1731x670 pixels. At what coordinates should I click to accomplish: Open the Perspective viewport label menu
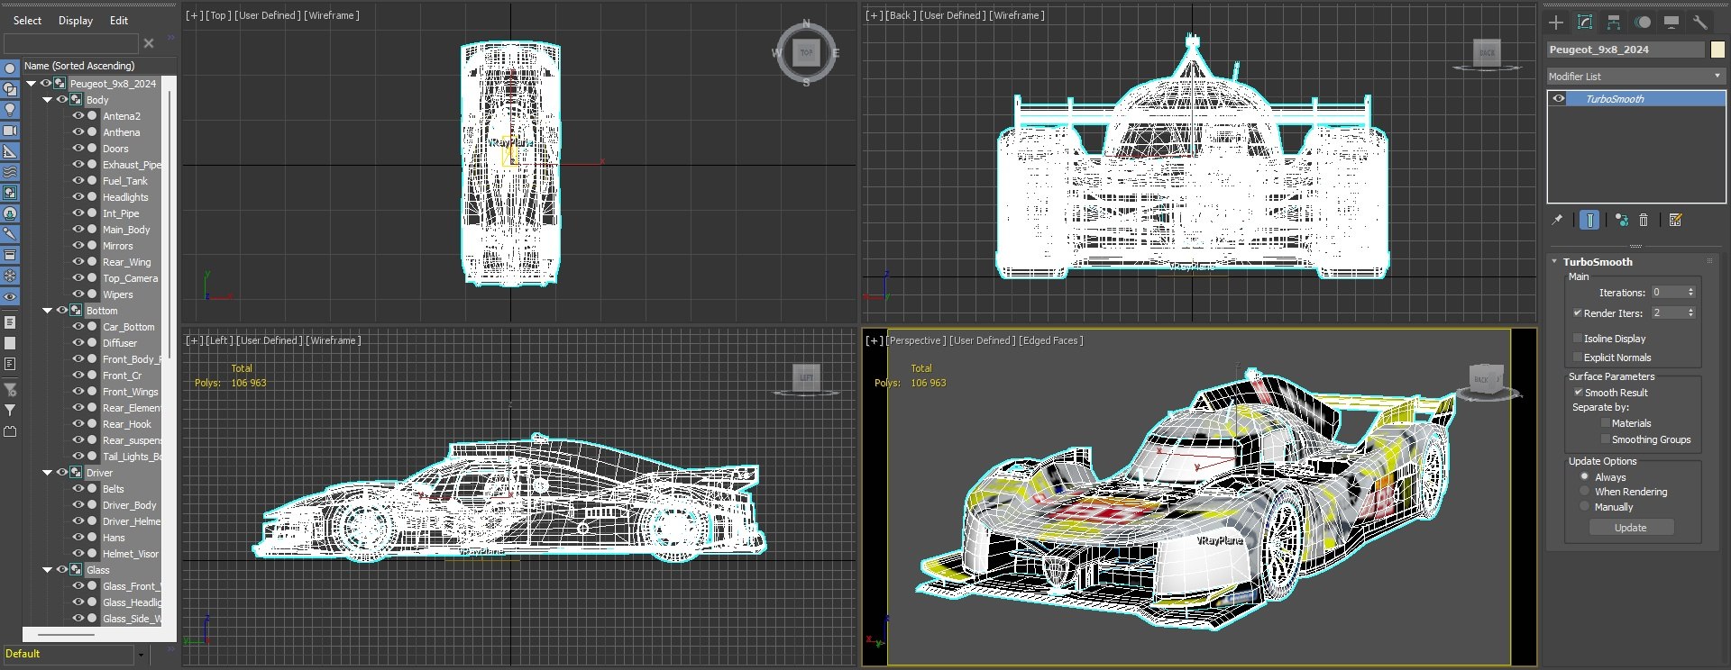tap(916, 340)
